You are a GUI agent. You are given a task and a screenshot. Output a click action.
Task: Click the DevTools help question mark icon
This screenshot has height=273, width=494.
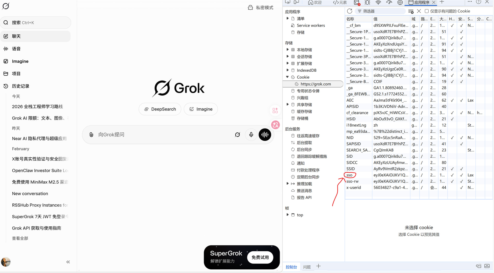(479, 2)
